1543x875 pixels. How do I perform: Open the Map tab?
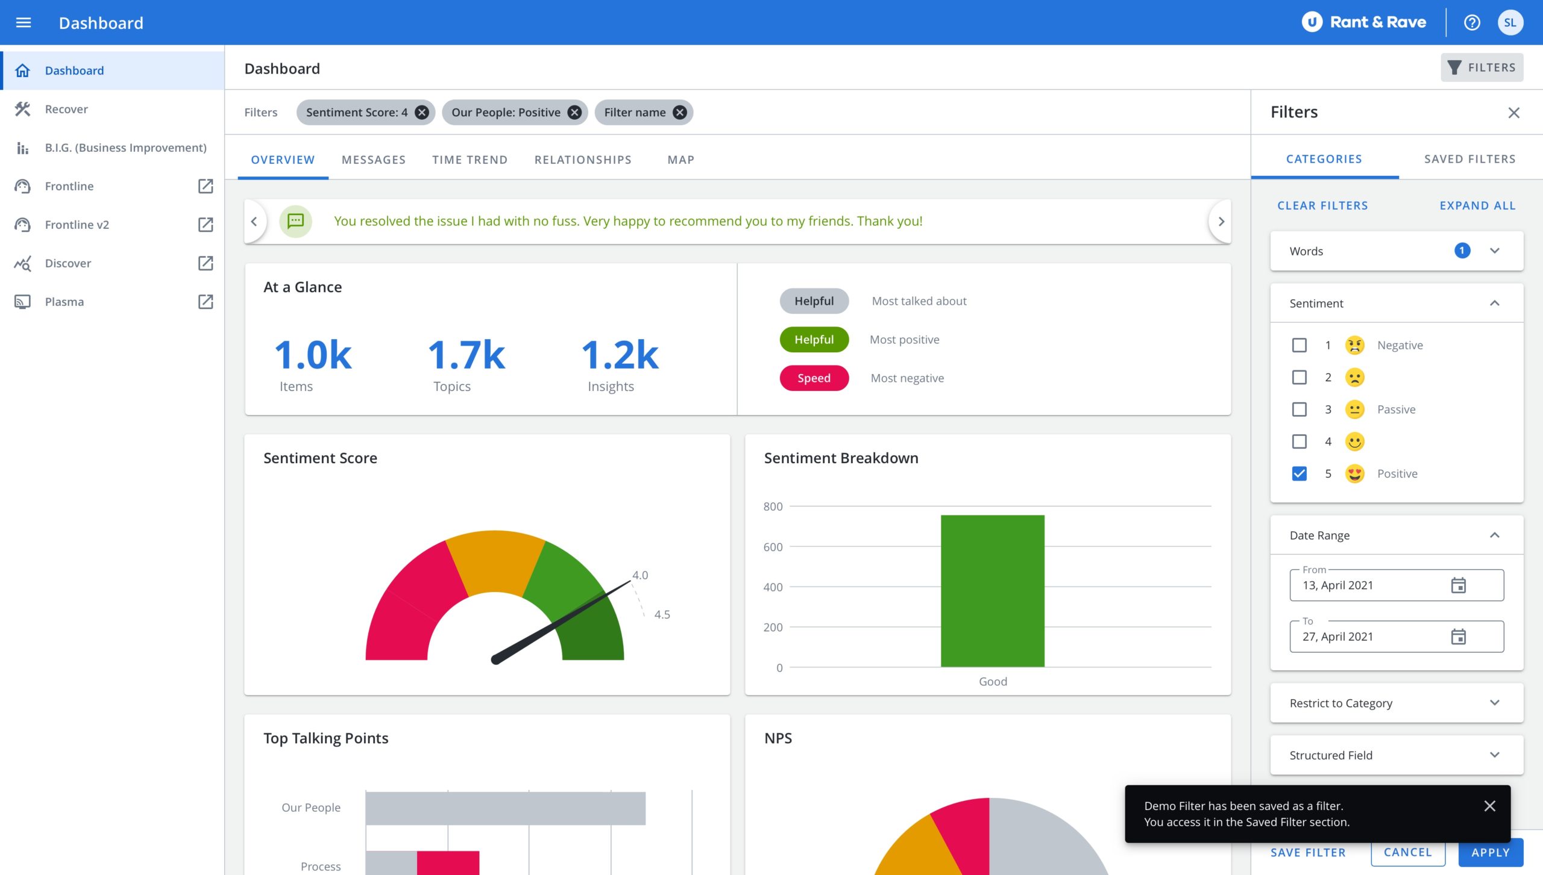coord(681,160)
